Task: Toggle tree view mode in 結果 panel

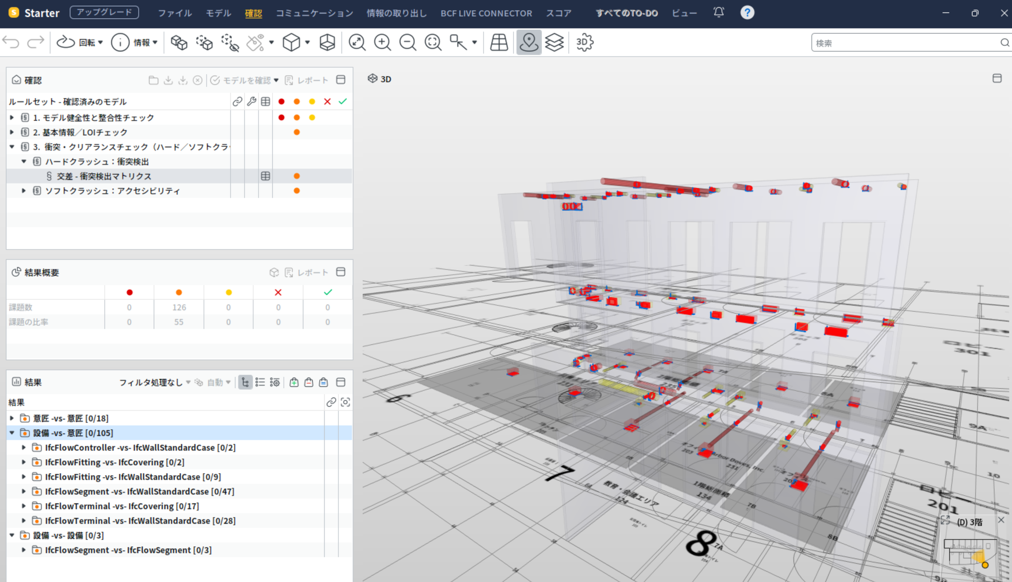Action: (245, 383)
